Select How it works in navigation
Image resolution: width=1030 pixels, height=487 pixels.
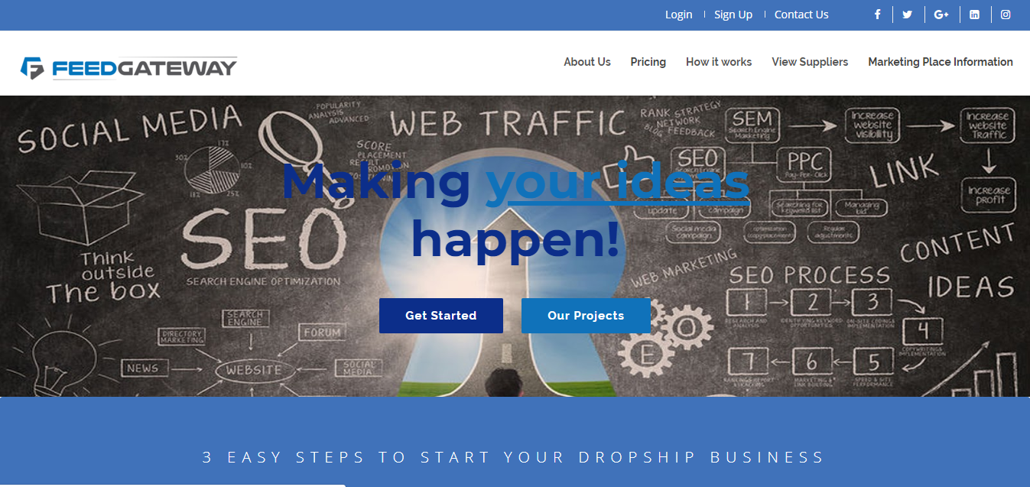point(719,62)
